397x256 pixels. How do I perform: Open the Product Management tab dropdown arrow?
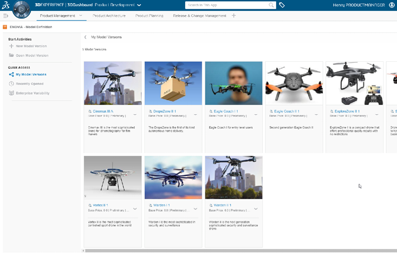81,16
